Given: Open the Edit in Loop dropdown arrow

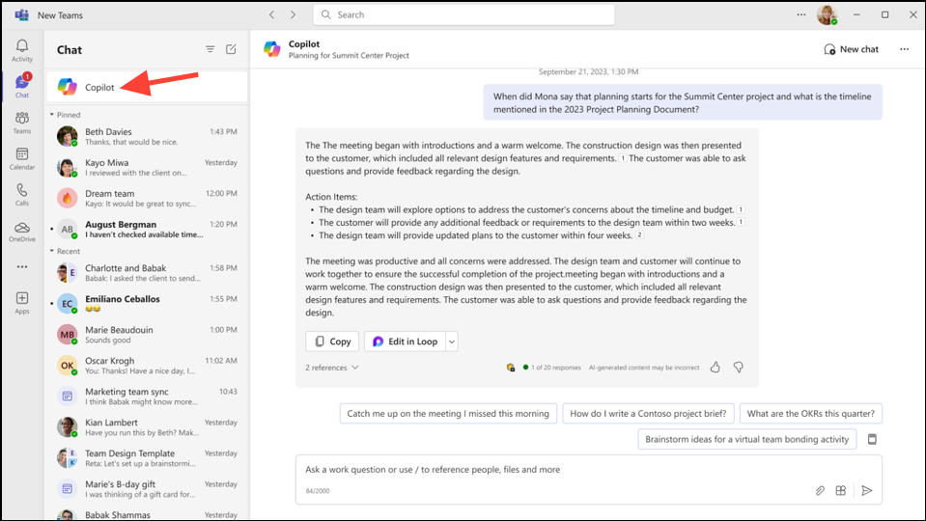Looking at the screenshot, I should point(451,342).
